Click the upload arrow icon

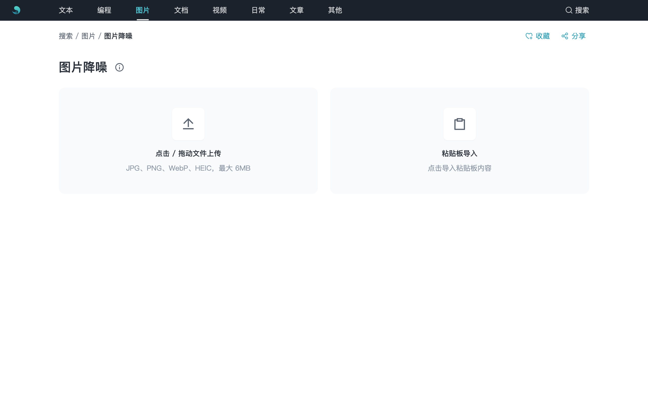tap(188, 124)
